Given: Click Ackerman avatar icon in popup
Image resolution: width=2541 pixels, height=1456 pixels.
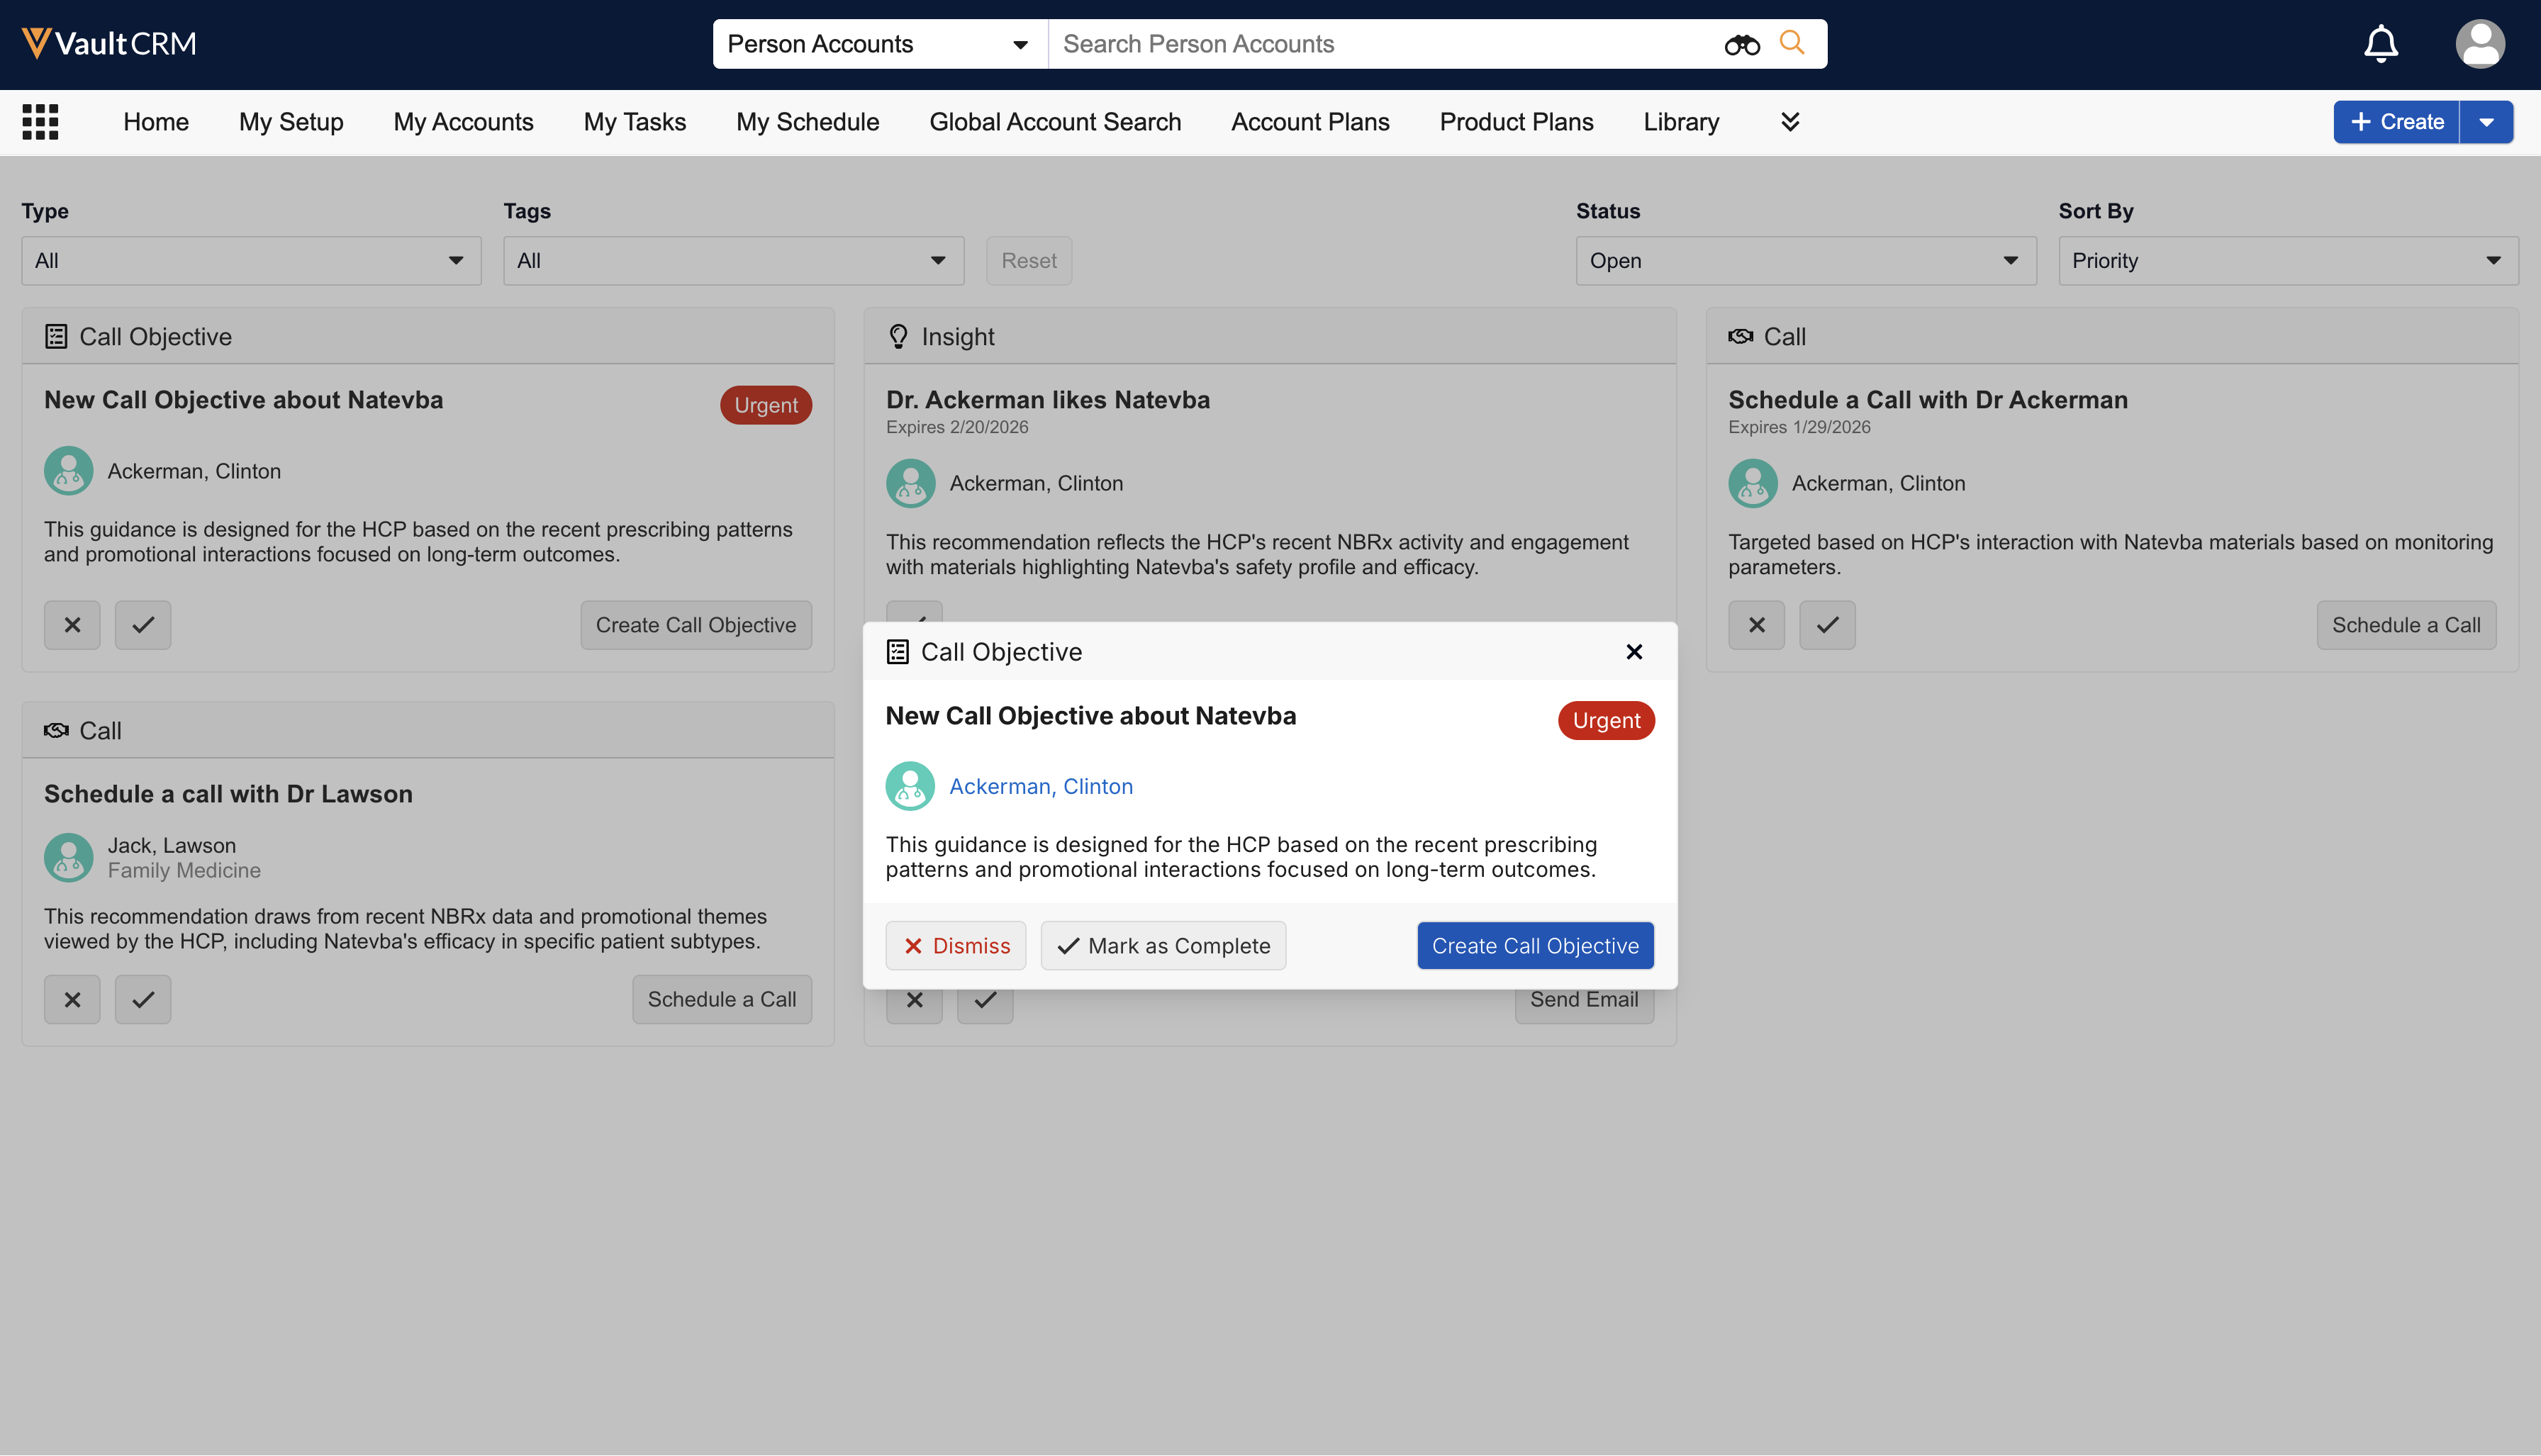Looking at the screenshot, I should [x=910, y=786].
